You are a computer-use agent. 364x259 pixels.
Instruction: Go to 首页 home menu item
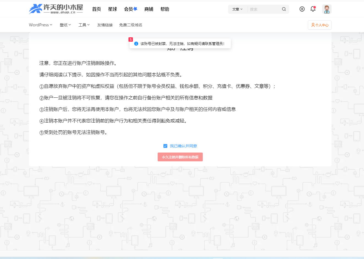pos(97,9)
